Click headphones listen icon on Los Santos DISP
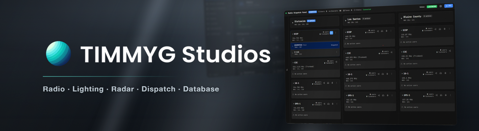This screenshot has width=479, height=131. tap(382, 31)
